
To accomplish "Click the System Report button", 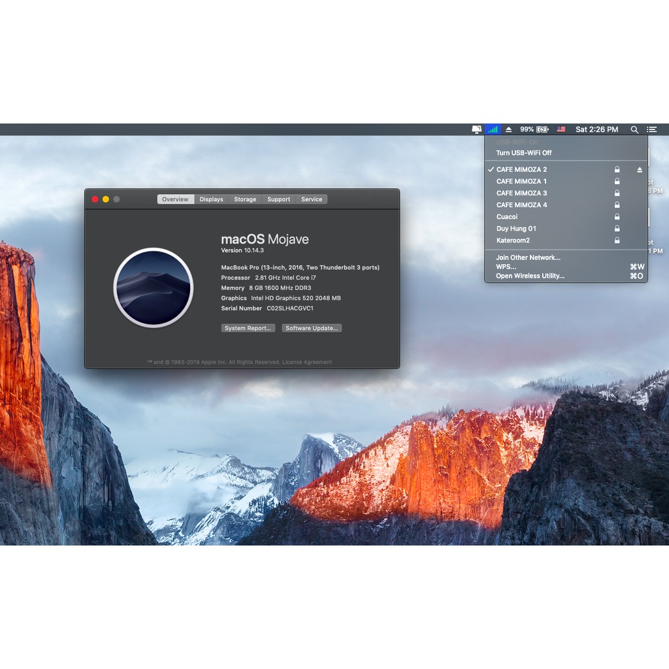I will (248, 328).
